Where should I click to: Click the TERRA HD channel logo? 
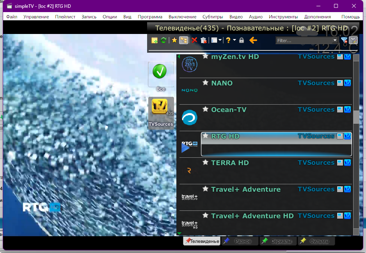[x=190, y=171]
